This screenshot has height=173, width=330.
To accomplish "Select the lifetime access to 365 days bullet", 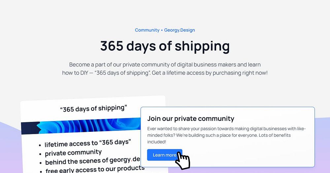I will click(88, 143).
